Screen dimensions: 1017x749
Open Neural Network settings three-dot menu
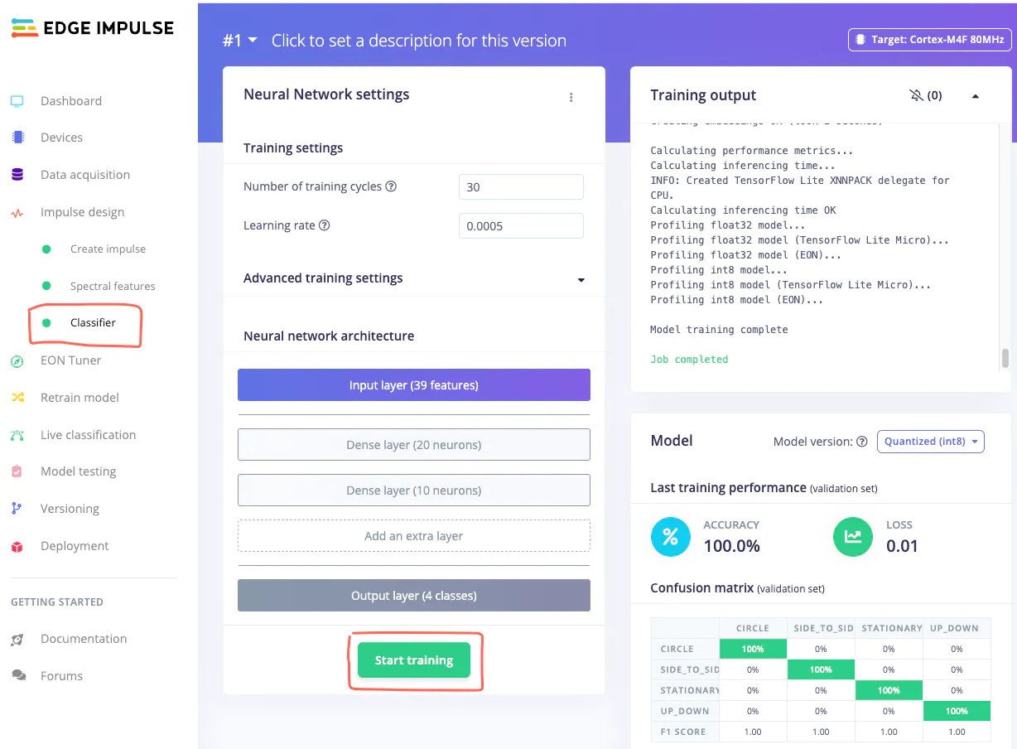(571, 97)
